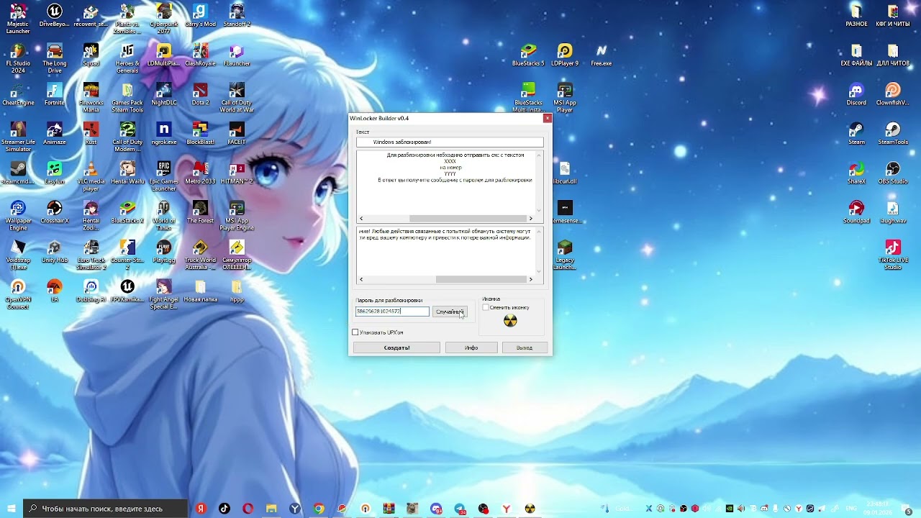Click the horizontal scrollbar under the warning text
This screenshot has height=518, width=921.
pos(446,279)
